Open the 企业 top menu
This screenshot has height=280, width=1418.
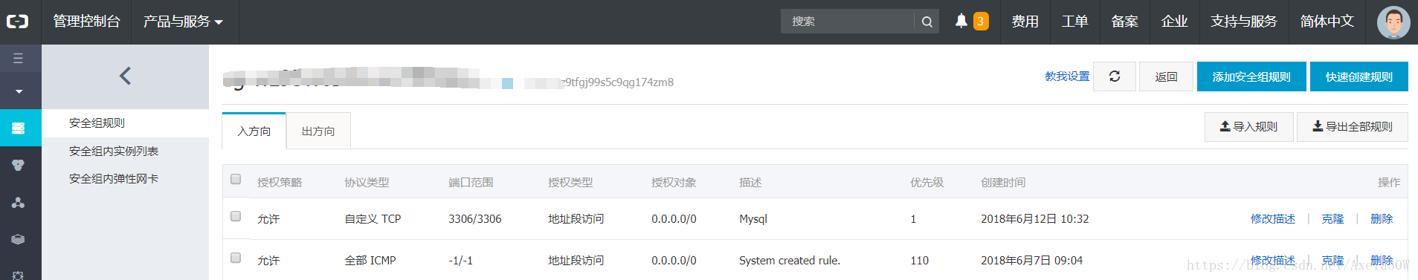(1174, 22)
